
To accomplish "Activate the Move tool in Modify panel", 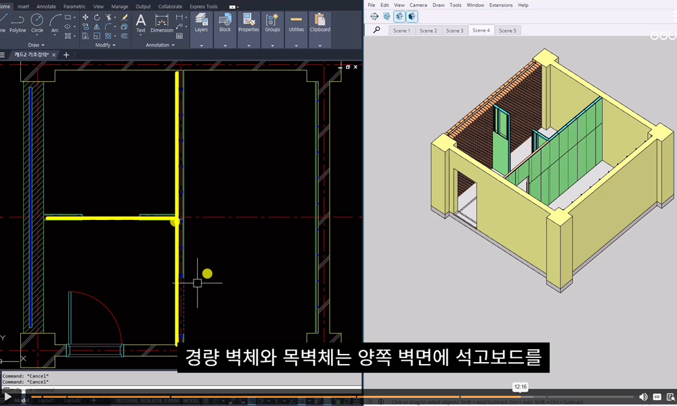I will tap(85, 18).
